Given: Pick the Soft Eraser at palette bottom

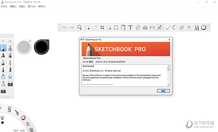Looking at the screenshot, I should click(x=3, y=91).
